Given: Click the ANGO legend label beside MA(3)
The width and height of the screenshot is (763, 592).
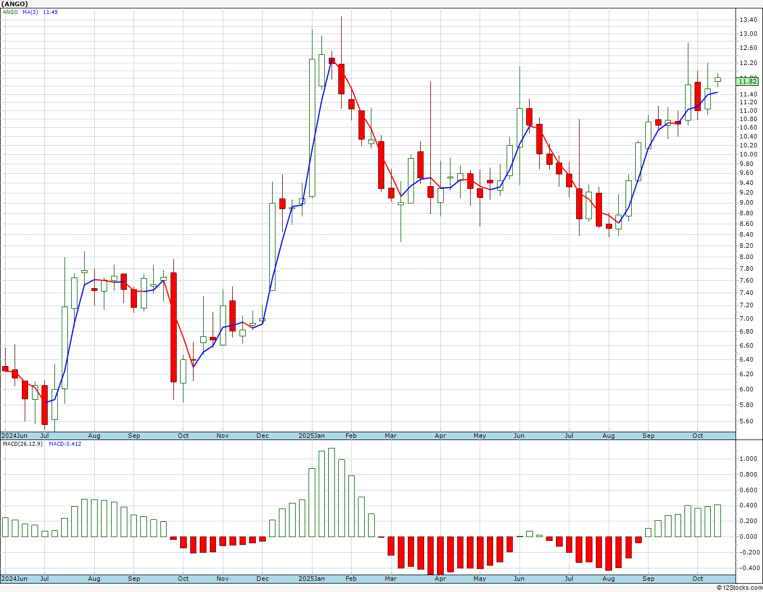Looking at the screenshot, I should pyautogui.click(x=11, y=12).
